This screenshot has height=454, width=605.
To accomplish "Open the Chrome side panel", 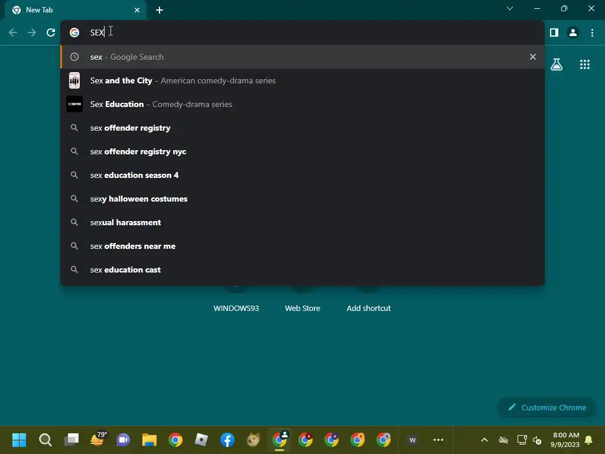I will point(554,33).
